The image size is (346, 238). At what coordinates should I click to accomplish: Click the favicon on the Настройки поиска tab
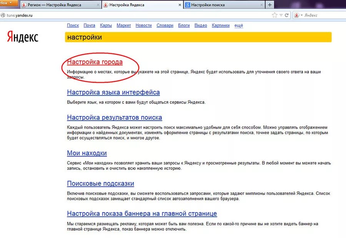[x=188, y=5]
